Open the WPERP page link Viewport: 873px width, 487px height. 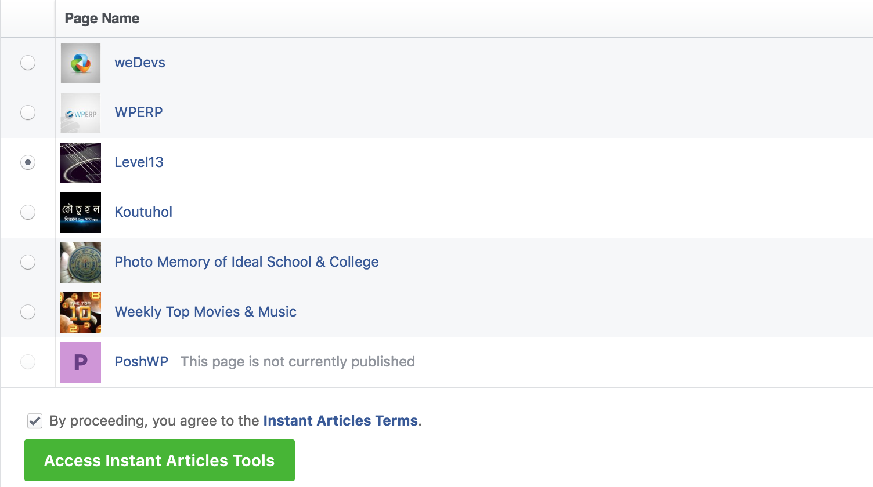click(x=139, y=112)
